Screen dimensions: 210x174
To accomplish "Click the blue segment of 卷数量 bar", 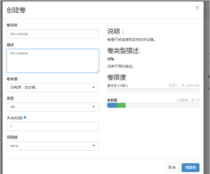I will click(112, 105).
